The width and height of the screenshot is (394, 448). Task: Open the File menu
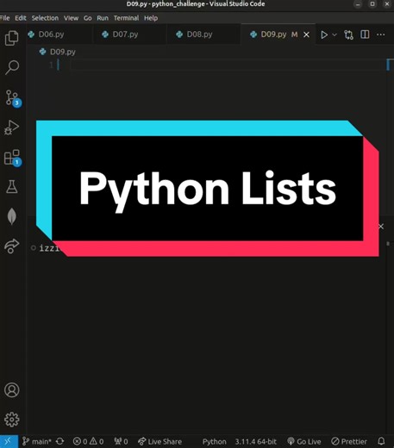(x=4, y=18)
